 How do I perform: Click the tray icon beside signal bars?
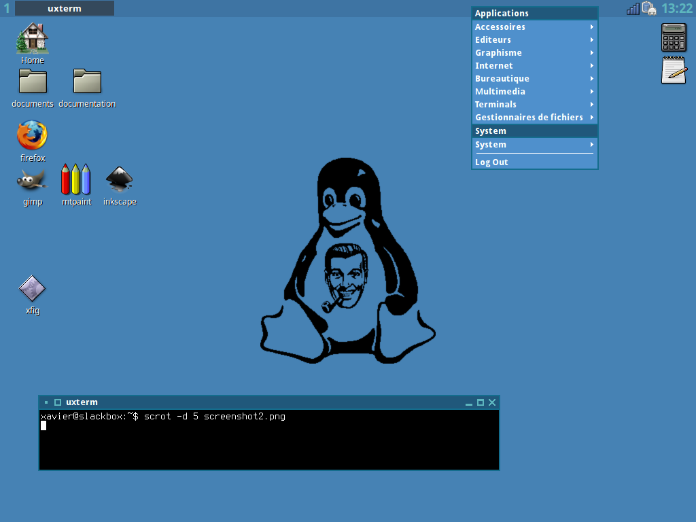(649, 8)
